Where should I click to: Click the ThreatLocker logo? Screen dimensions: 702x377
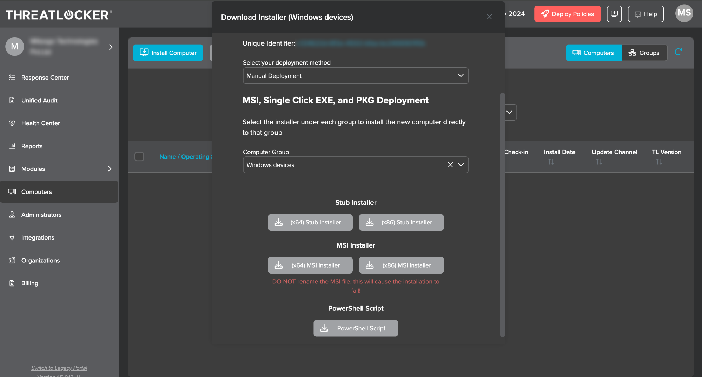59,14
